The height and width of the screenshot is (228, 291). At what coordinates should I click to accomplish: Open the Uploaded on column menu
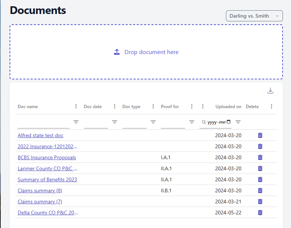click(203, 106)
